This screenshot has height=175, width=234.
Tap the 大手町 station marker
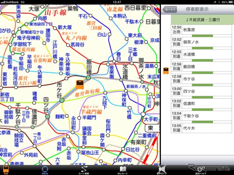(x=143, y=114)
